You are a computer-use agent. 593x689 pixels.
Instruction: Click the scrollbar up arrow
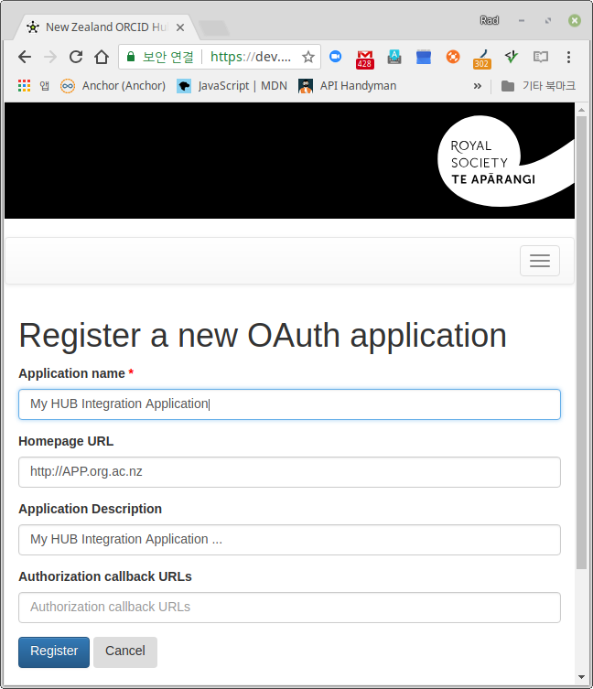[581, 110]
